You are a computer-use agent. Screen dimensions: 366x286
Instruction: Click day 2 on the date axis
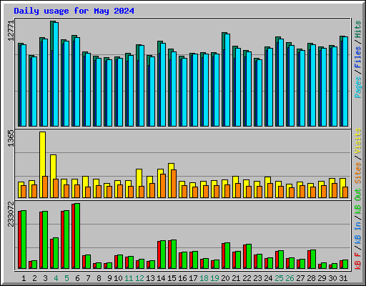(34, 278)
